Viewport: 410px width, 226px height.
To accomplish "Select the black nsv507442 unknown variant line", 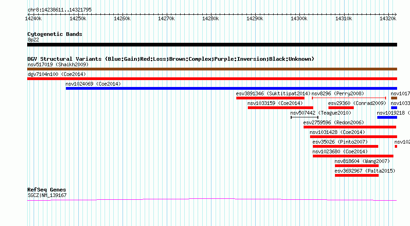I will coord(305,117).
